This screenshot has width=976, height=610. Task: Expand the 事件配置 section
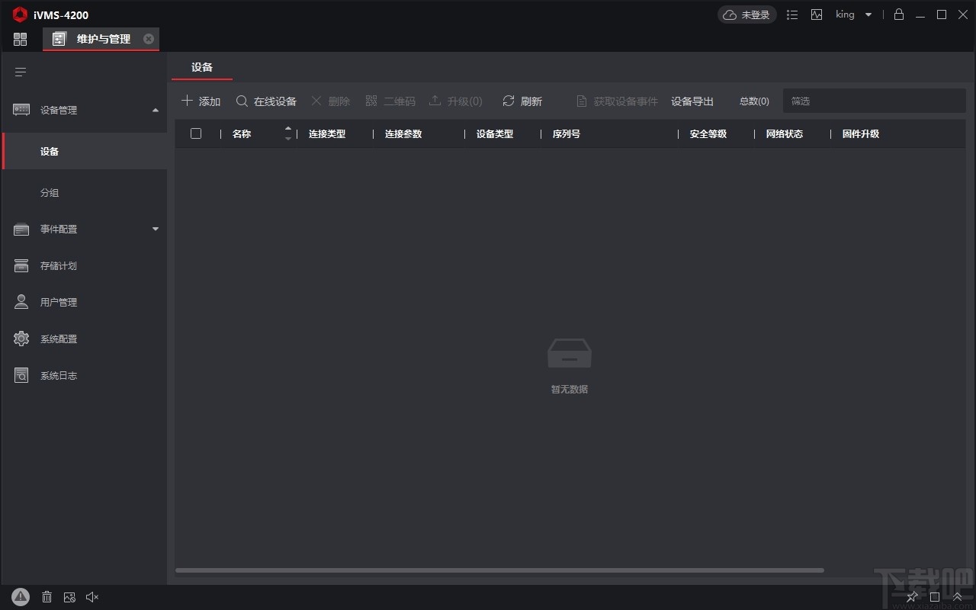click(x=156, y=229)
